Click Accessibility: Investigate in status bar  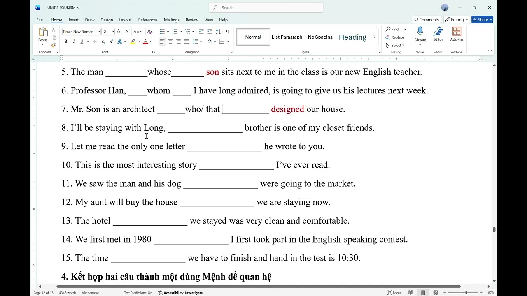coord(180,293)
